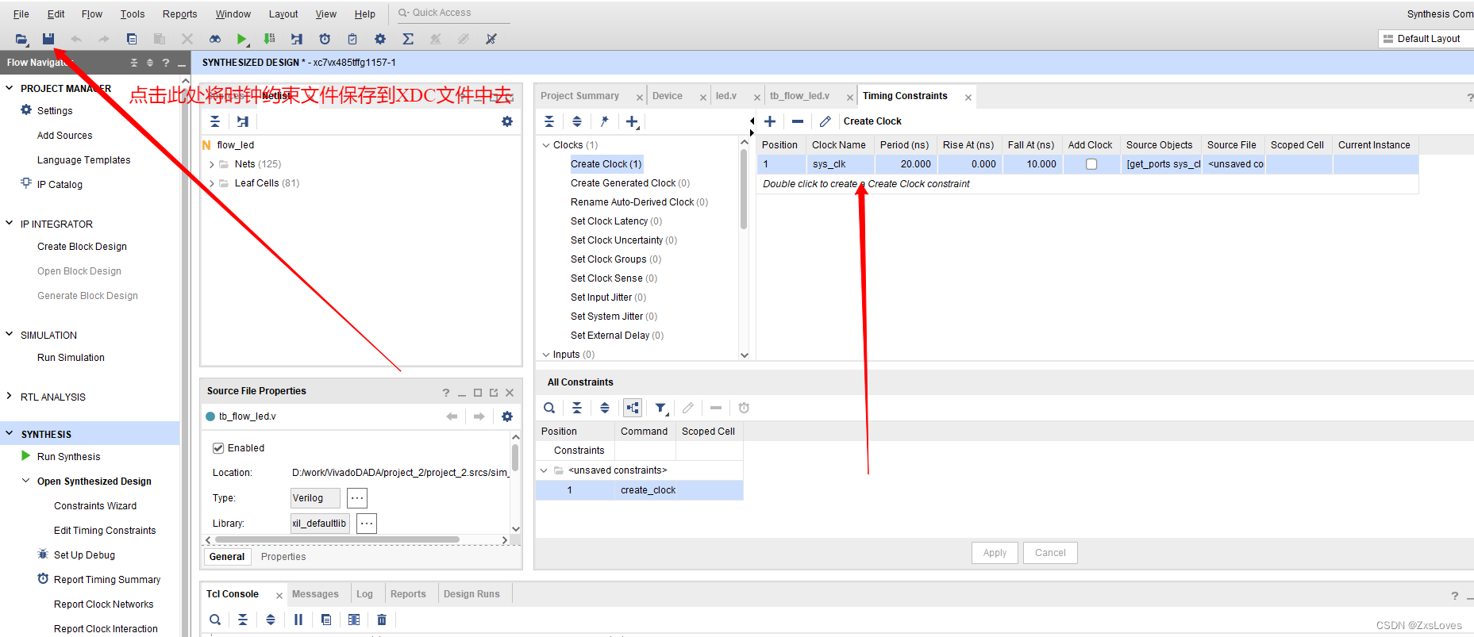
Task: Click the clipboard checklist toolbar icon
Action: tap(352, 39)
